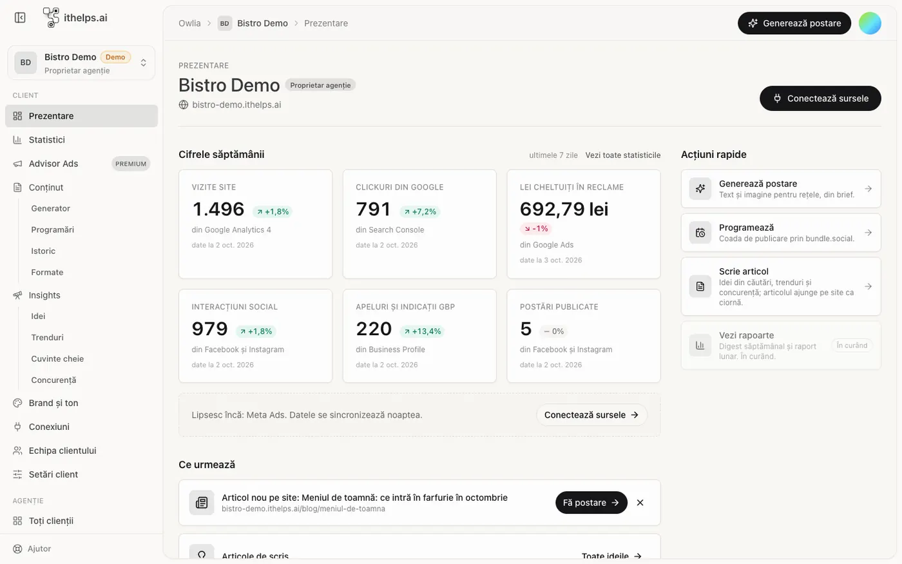Click the Insights sidebar entry
The image size is (902, 564).
[81, 295]
